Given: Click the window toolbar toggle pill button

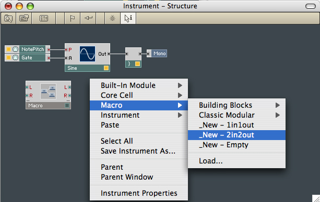Looking at the screenshot, I should pyautogui.click(x=311, y=6).
